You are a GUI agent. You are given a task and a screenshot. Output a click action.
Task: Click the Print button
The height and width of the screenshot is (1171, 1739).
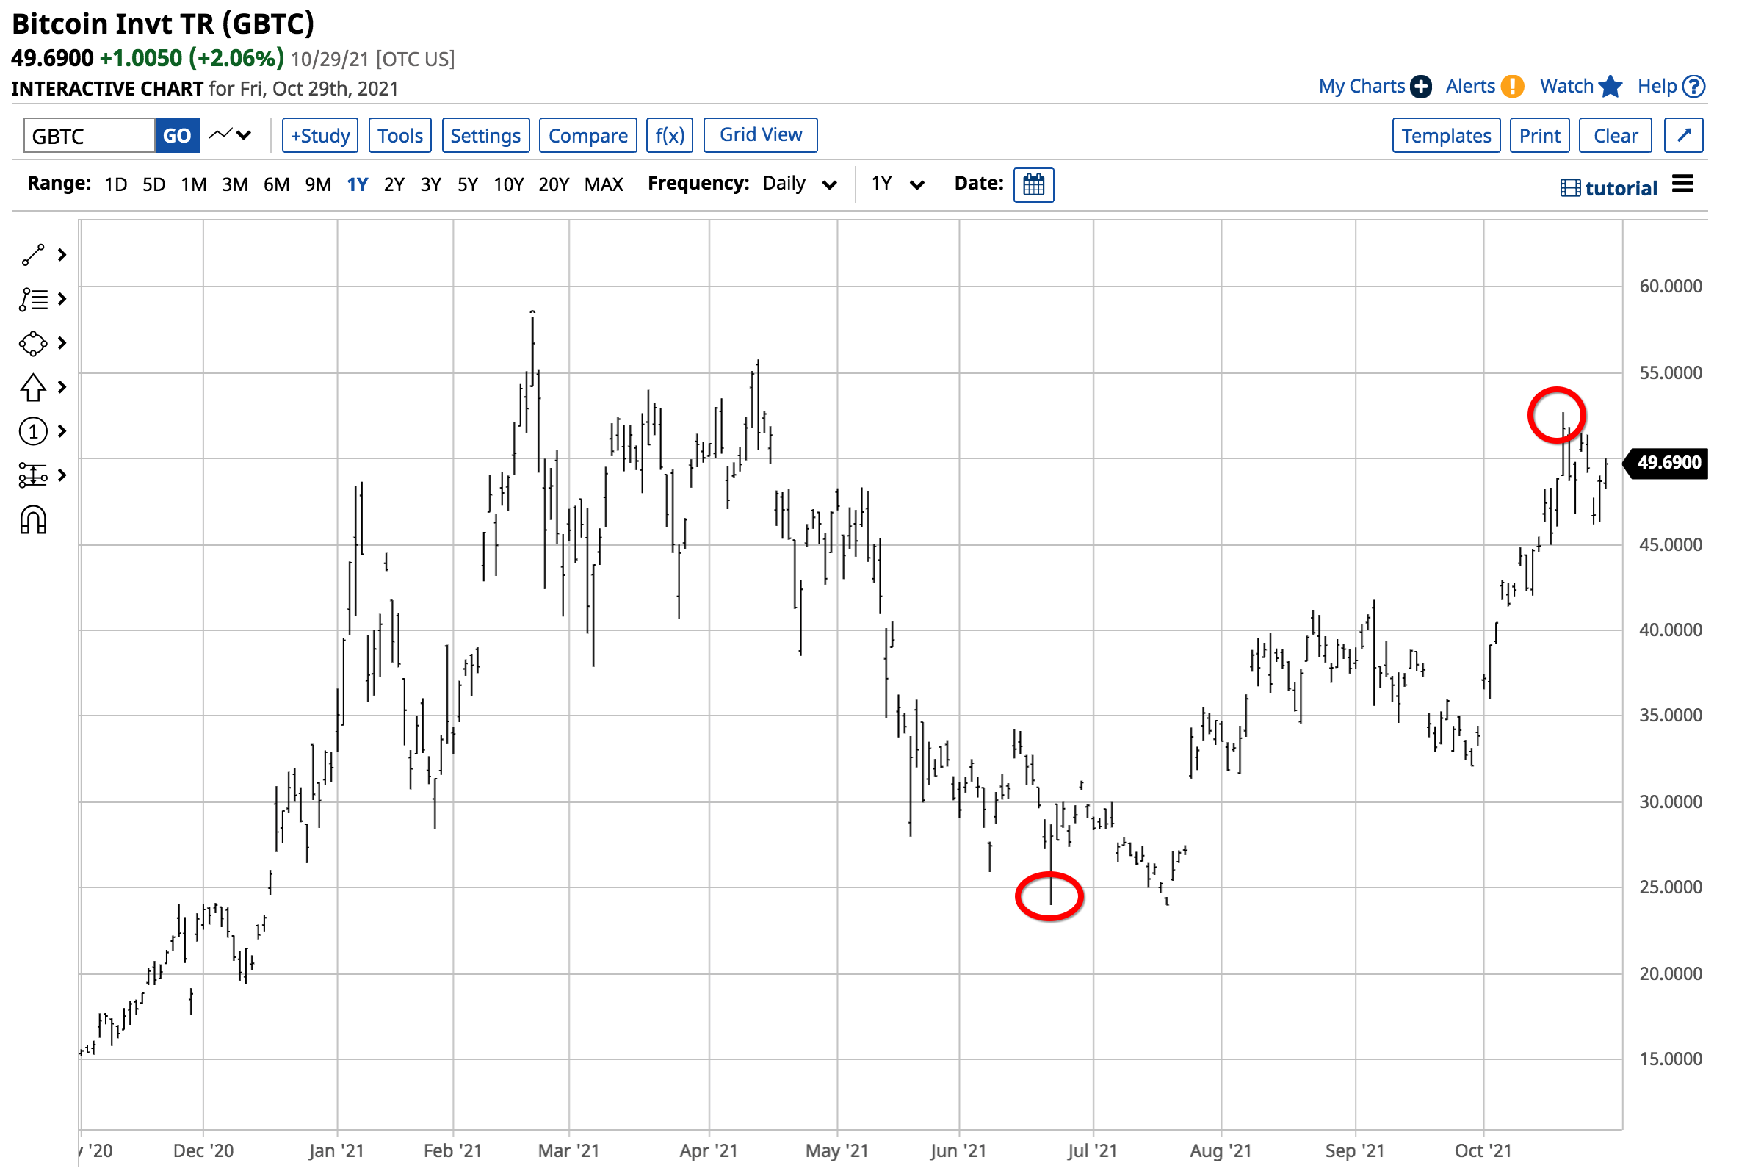(1540, 135)
